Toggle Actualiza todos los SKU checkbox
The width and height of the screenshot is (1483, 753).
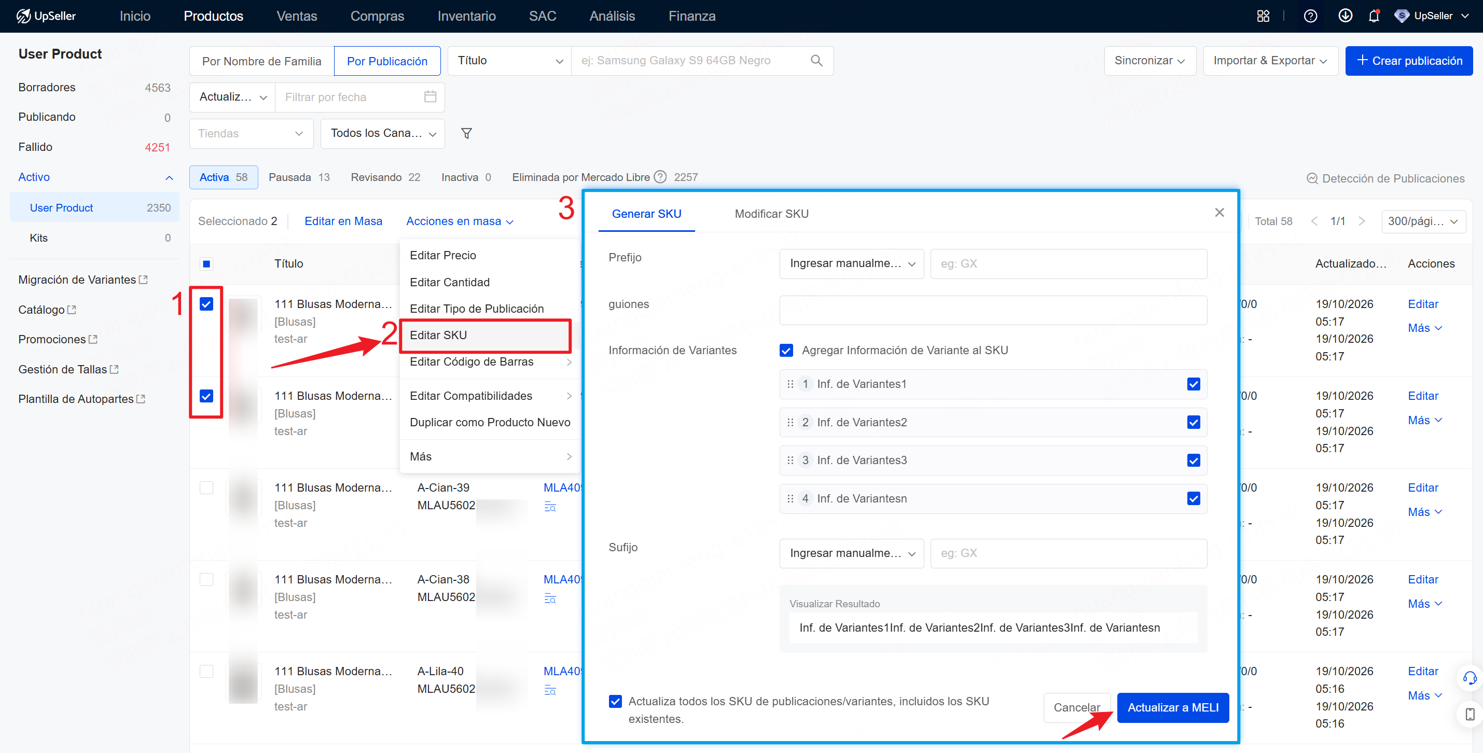tap(615, 701)
